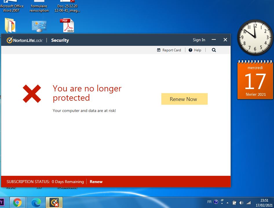274x208 pixels.
Task: Click the search magnifier icon
Action: point(214,50)
